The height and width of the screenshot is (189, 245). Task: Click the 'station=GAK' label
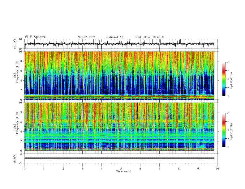coord(115,37)
